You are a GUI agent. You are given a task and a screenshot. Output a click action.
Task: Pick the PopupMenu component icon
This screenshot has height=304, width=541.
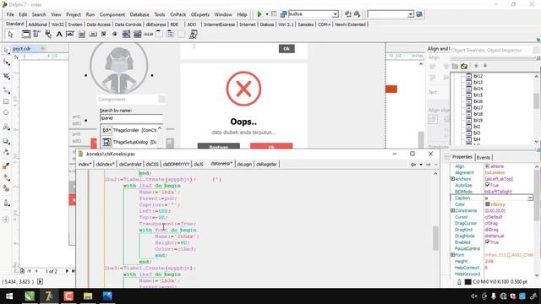pos(48,34)
